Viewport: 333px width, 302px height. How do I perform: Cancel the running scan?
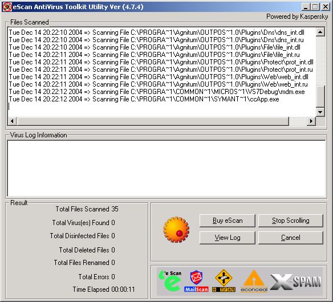click(x=291, y=238)
